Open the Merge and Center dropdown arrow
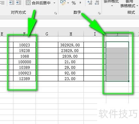The image size is (139, 124). (x=54, y=3)
